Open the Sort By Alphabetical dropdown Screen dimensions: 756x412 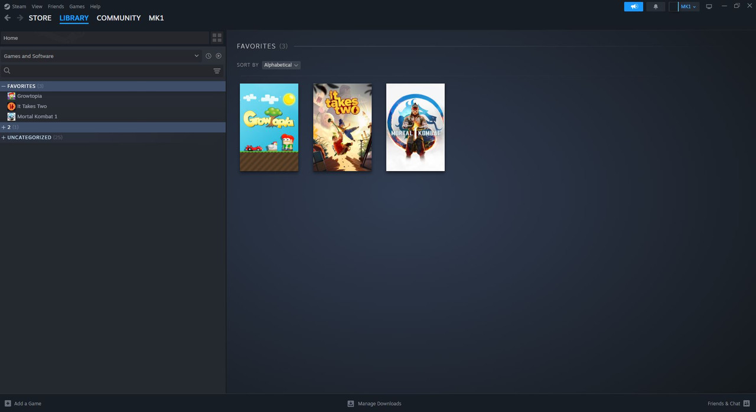[x=281, y=65]
